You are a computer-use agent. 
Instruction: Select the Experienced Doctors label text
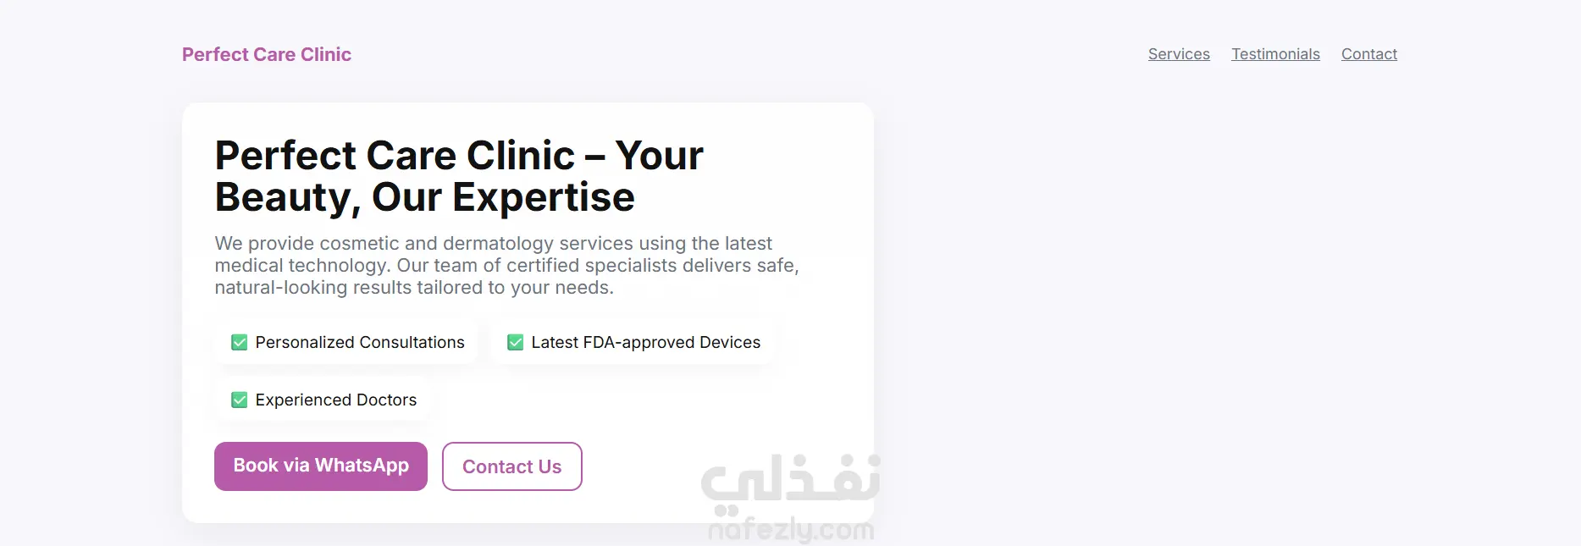(x=335, y=400)
